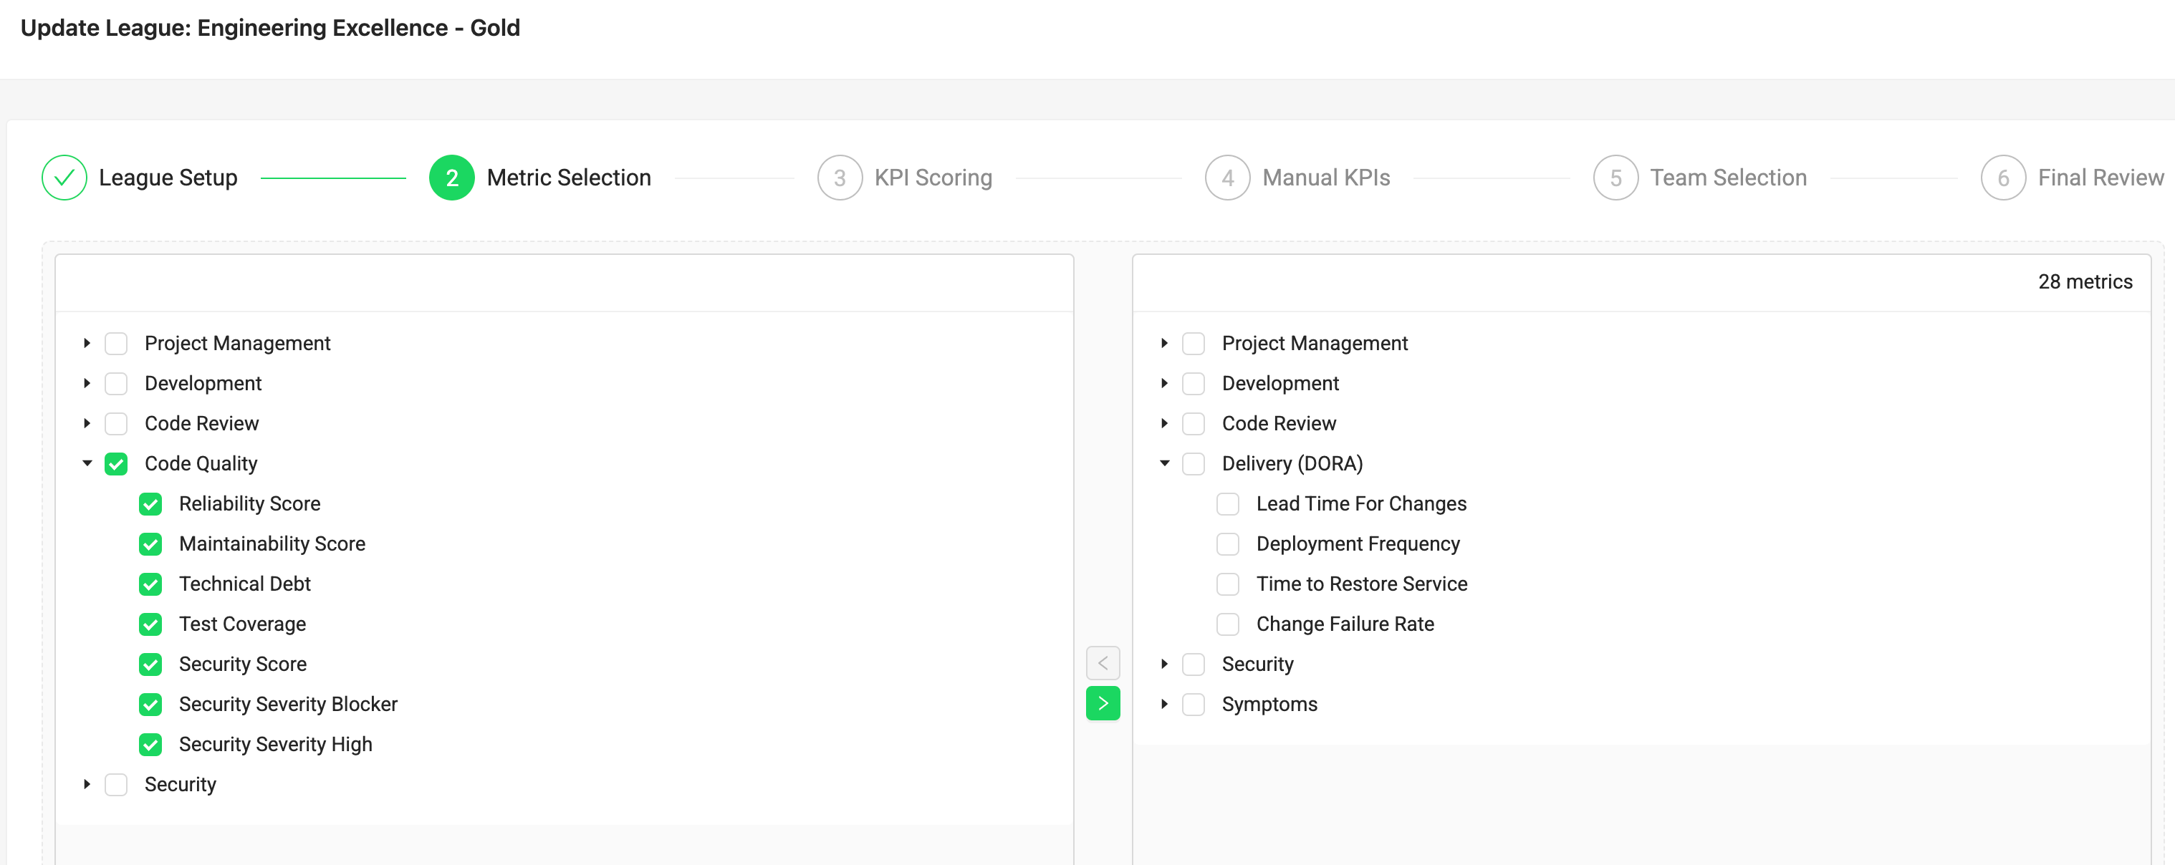This screenshot has height=865, width=2175.
Task: Click the Security Severity Blocker label
Action: click(288, 704)
